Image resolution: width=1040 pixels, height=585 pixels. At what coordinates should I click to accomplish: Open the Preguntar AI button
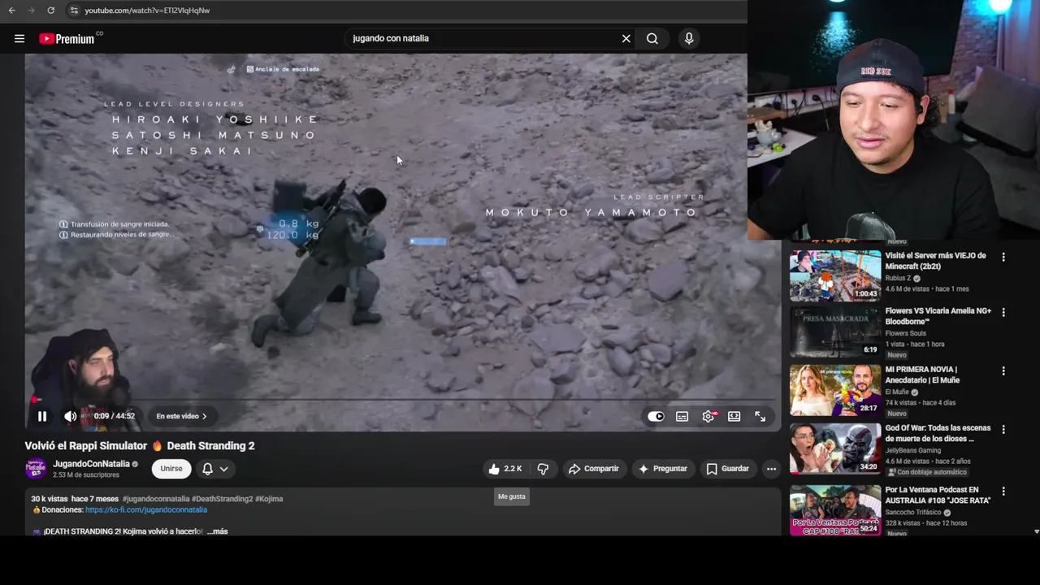[663, 469]
